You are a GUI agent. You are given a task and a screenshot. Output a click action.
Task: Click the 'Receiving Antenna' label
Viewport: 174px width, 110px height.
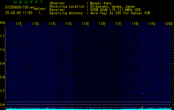[66, 13]
